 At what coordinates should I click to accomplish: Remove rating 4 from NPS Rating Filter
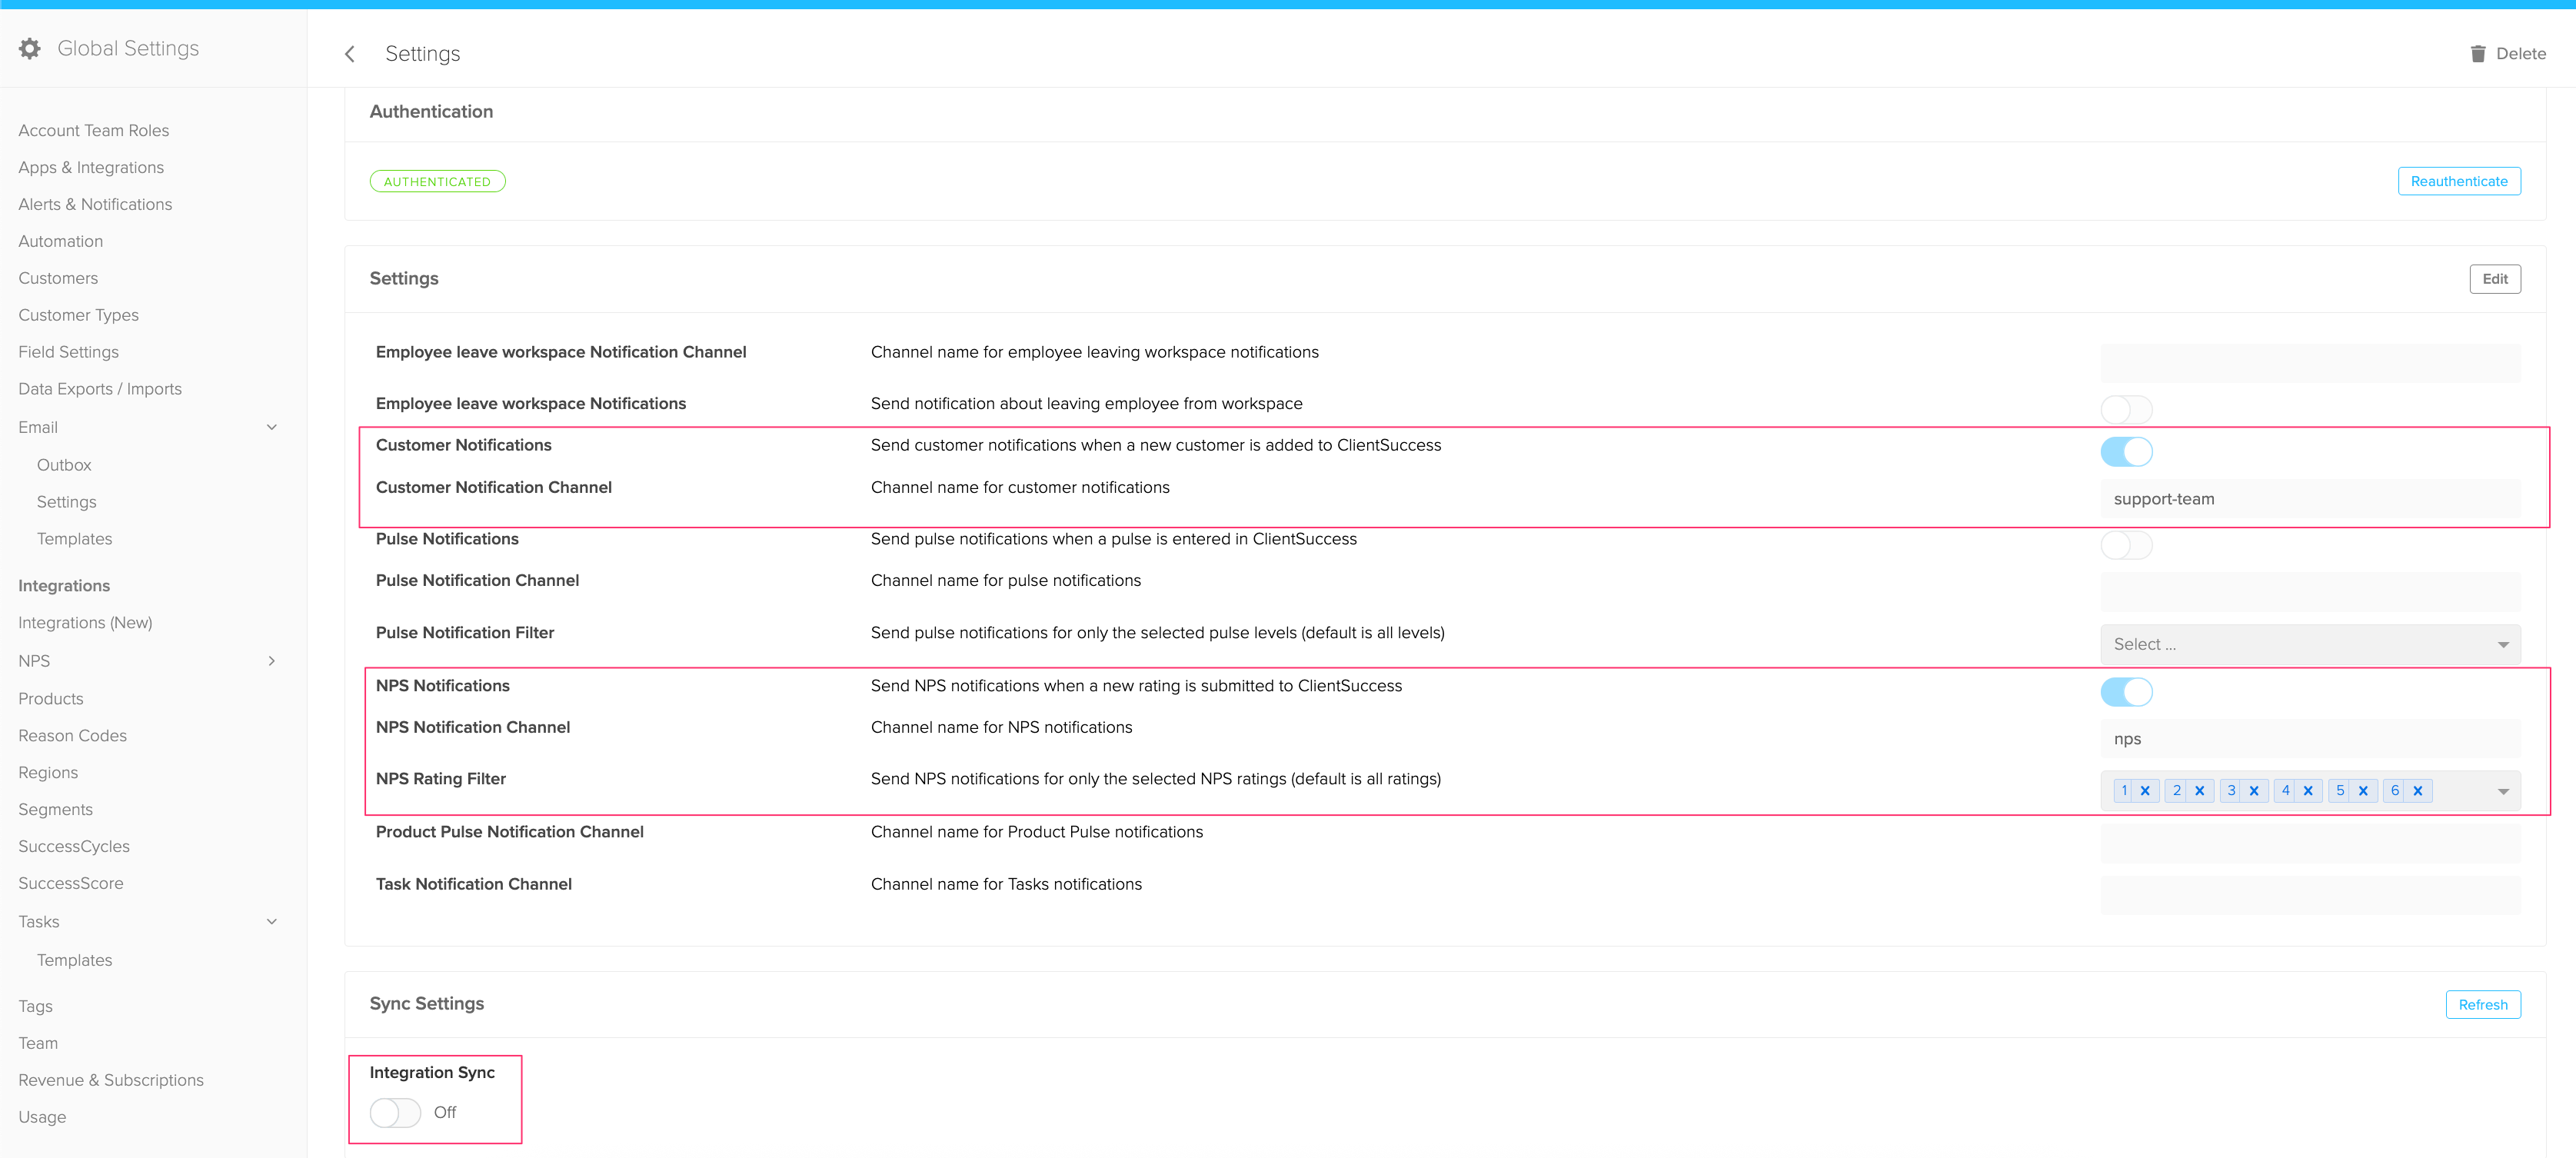pos(2308,791)
